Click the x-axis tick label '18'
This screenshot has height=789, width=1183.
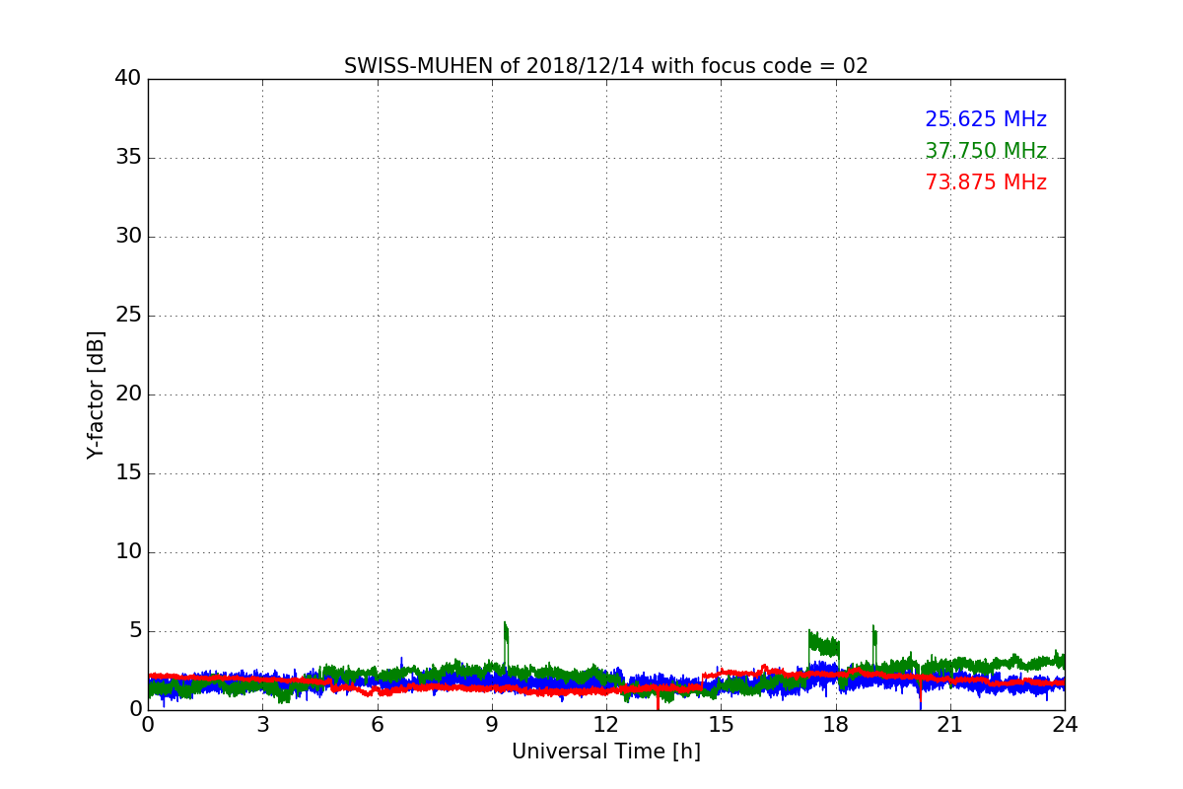pos(836,724)
